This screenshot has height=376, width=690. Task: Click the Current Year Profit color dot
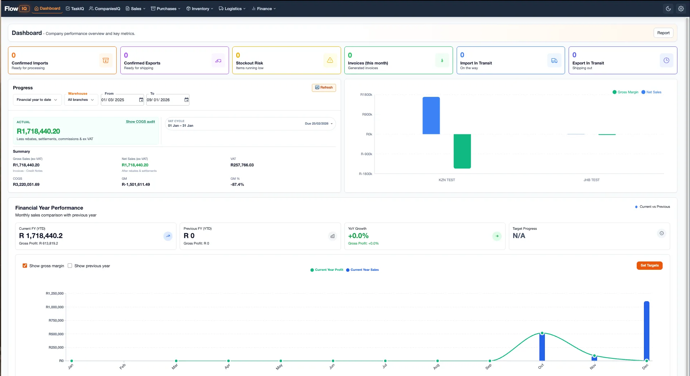[x=312, y=270]
